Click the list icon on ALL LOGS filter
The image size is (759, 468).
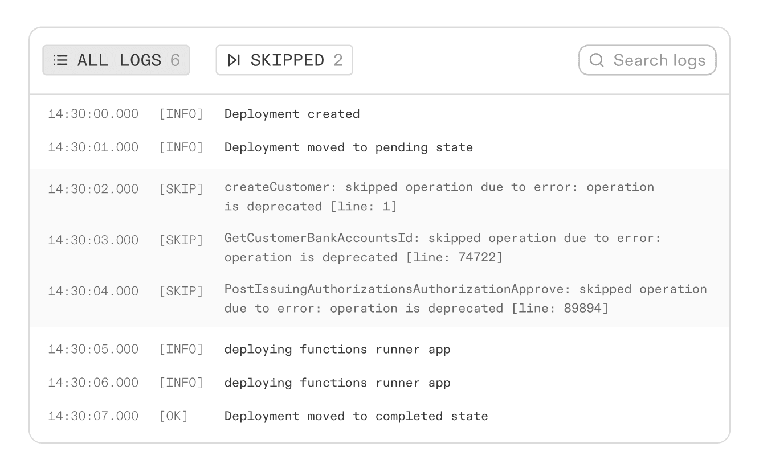60,60
